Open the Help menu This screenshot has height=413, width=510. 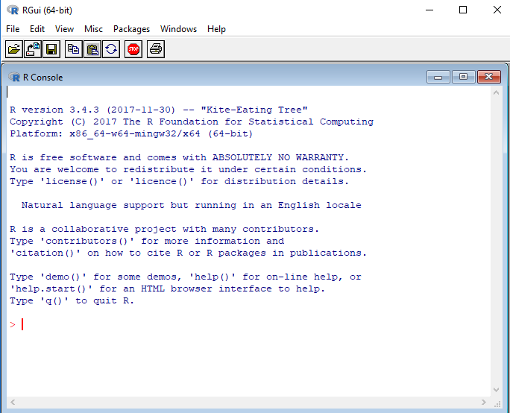(x=217, y=29)
